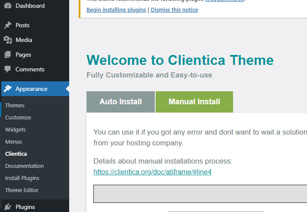The height and width of the screenshot is (212, 307).
Task: Open the Customize submenu item
Action: click(x=18, y=118)
